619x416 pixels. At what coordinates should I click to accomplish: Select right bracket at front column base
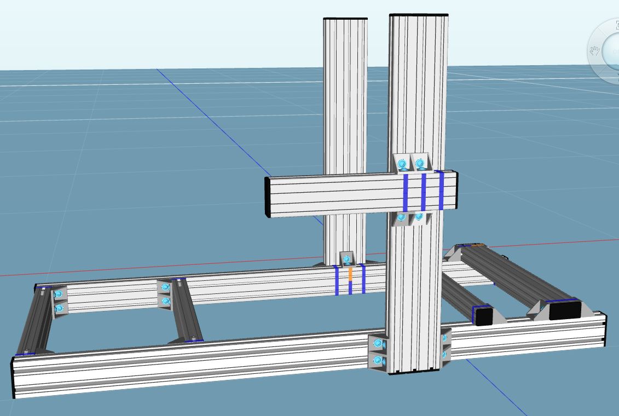tap(446, 349)
